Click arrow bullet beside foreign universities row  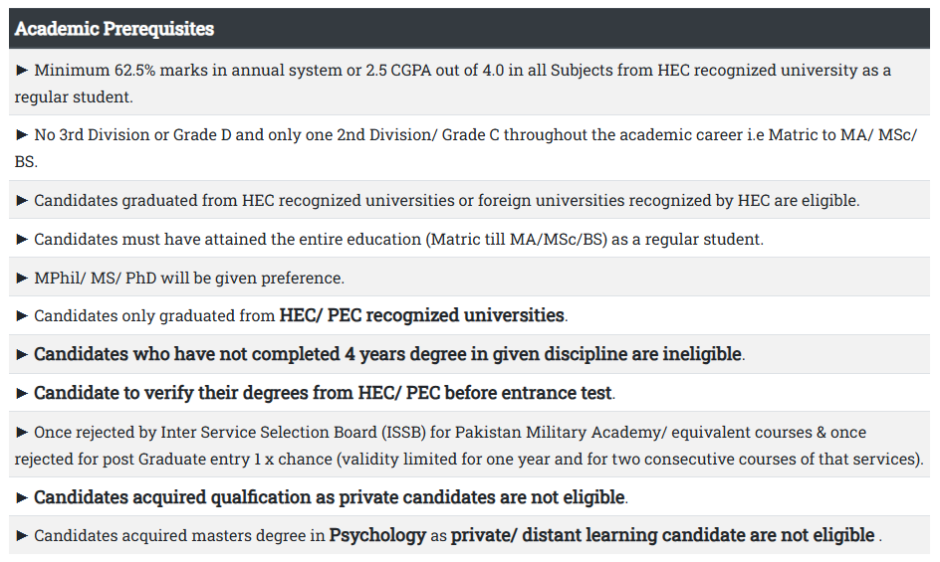(23, 201)
